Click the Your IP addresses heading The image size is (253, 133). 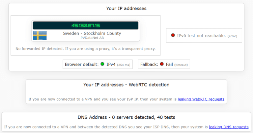coord(126,9)
